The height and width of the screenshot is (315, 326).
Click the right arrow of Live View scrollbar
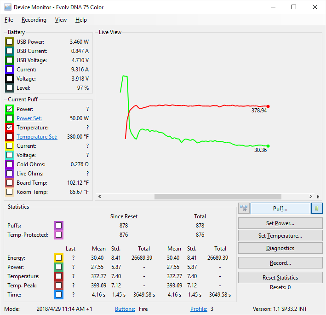pyautogui.click(x=311, y=197)
